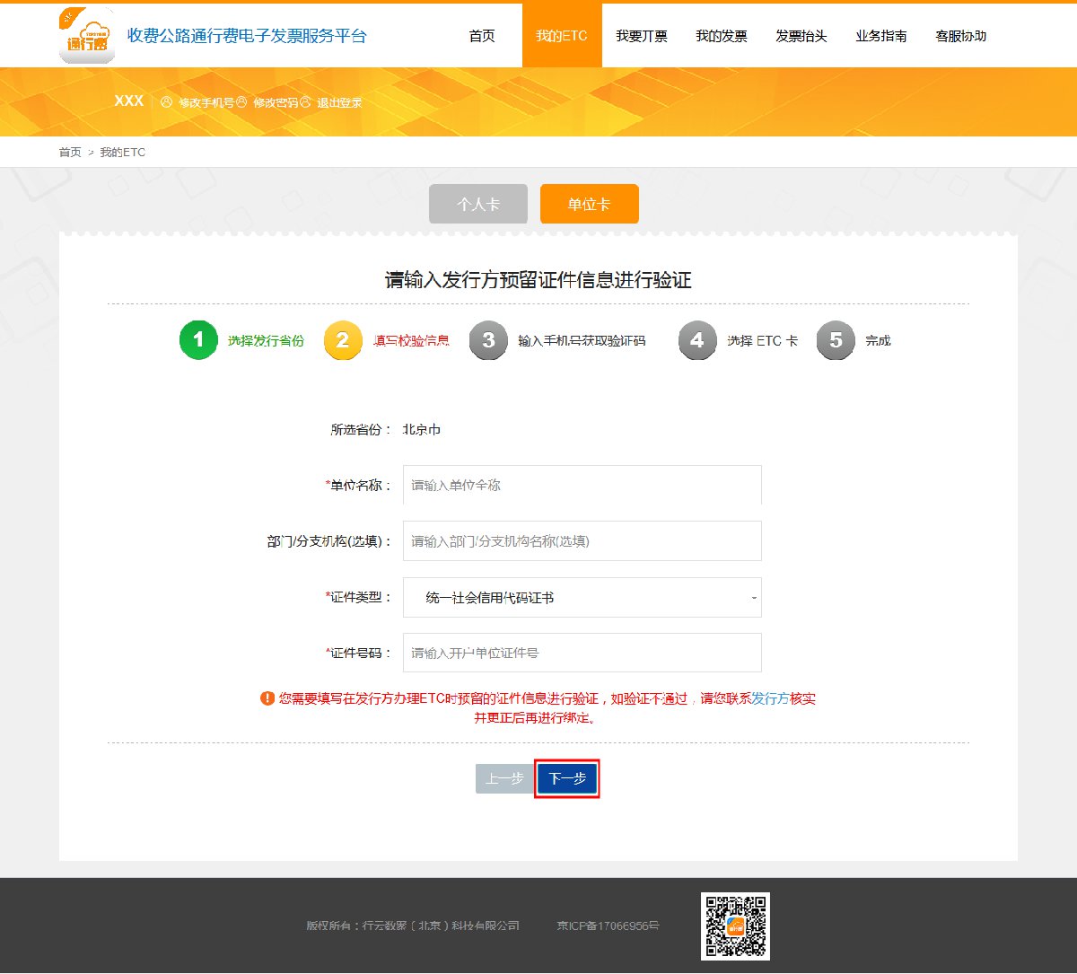Click the 单位名称 input field
Image resolution: width=1077 pixels, height=974 pixels.
click(x=582, y=485)
